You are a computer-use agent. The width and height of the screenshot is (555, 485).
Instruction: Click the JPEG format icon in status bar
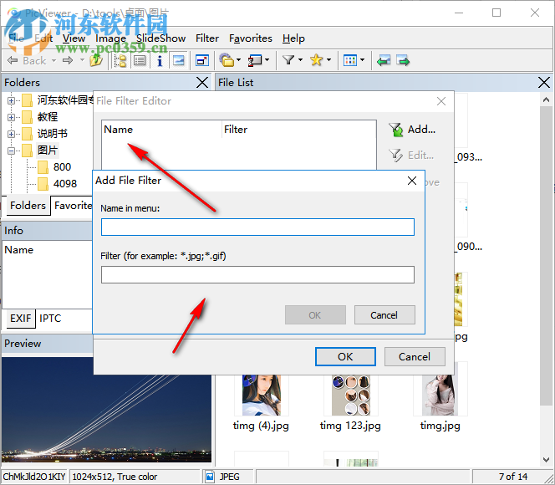[x=210, y=477]
